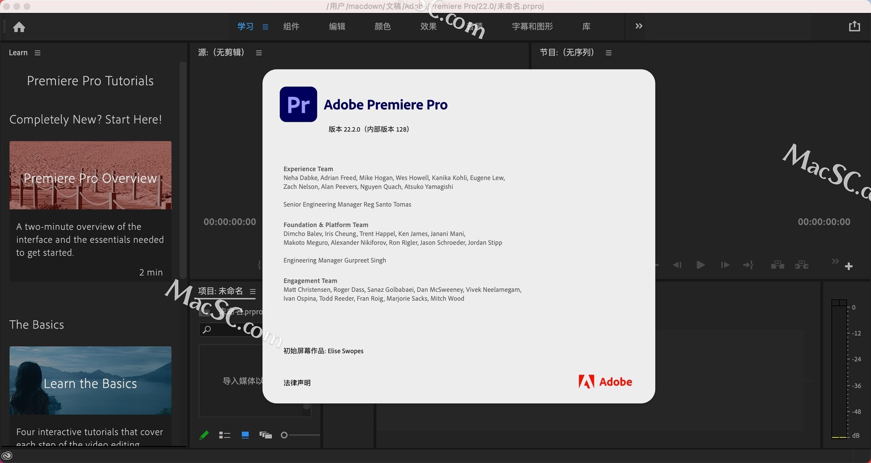
Task: Switch to the 字幕和图形 workspace
Action: (532, 26)
